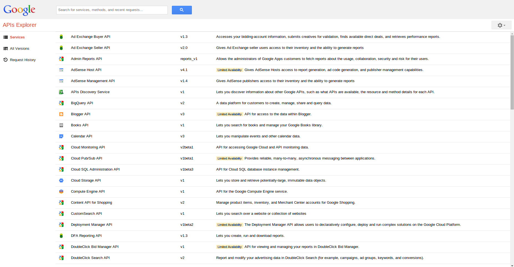Click the scrollbar down arrow
This screenshot has width=514, height=267.
pyautogui.click(x=512, y=265)
